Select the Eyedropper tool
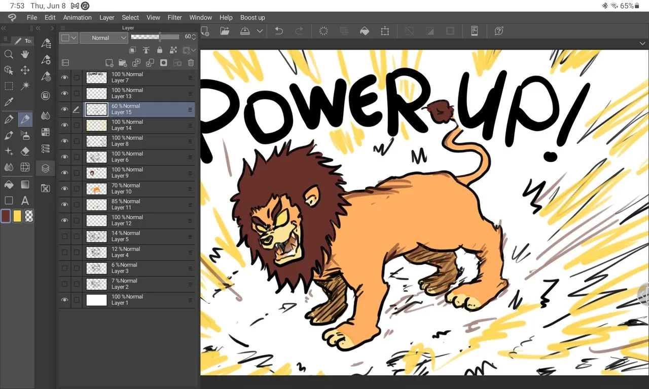 pos(9,102)
